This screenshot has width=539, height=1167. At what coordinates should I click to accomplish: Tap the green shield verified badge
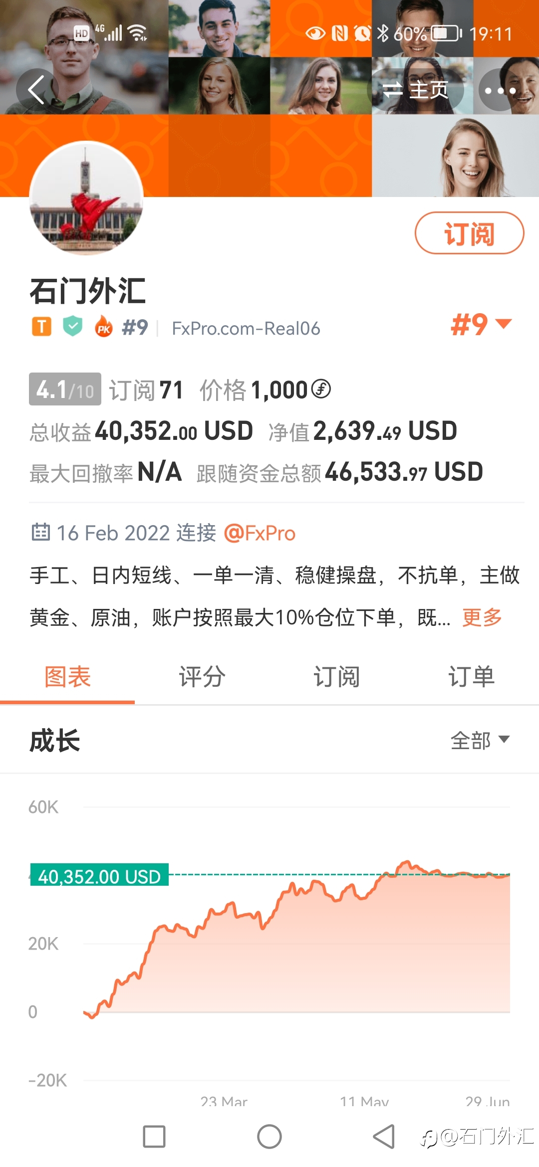click(x=73, y=327)
